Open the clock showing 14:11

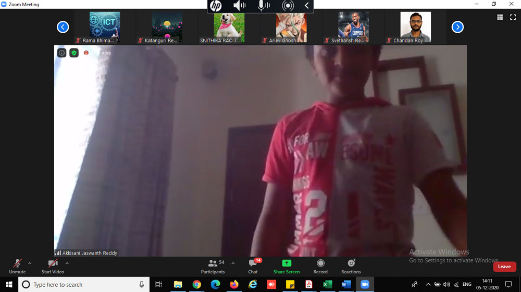487,284
